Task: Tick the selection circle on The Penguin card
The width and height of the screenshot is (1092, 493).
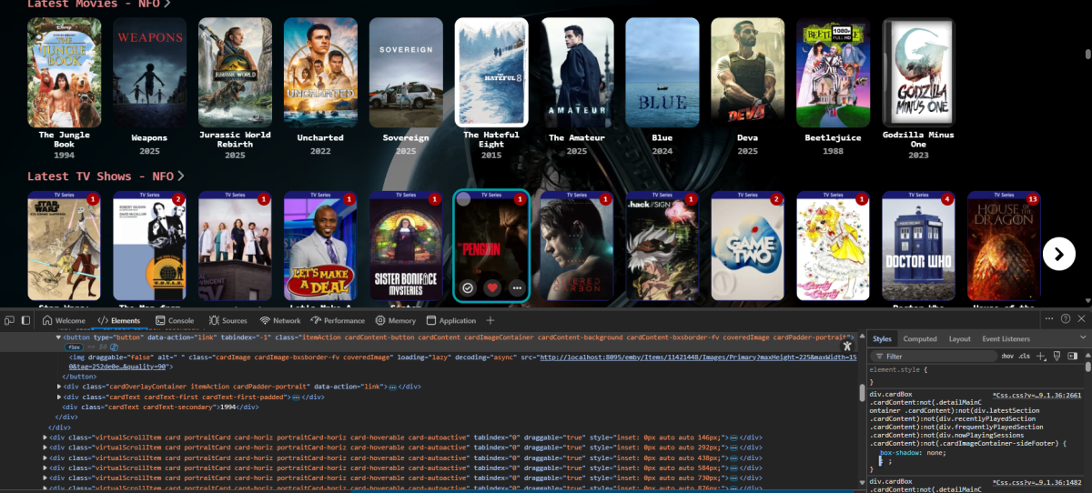Action: click(x=463, y=199)
